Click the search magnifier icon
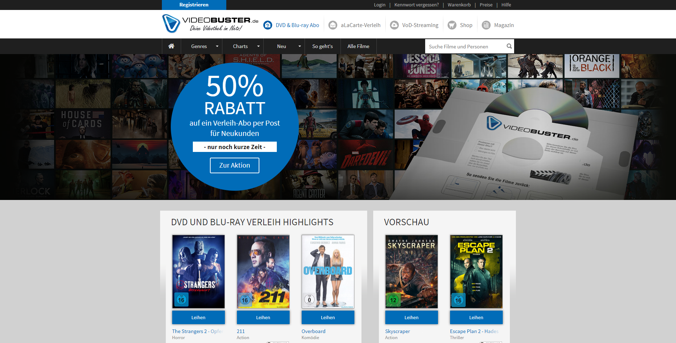The image size is (676, 343). click(509, 46)
